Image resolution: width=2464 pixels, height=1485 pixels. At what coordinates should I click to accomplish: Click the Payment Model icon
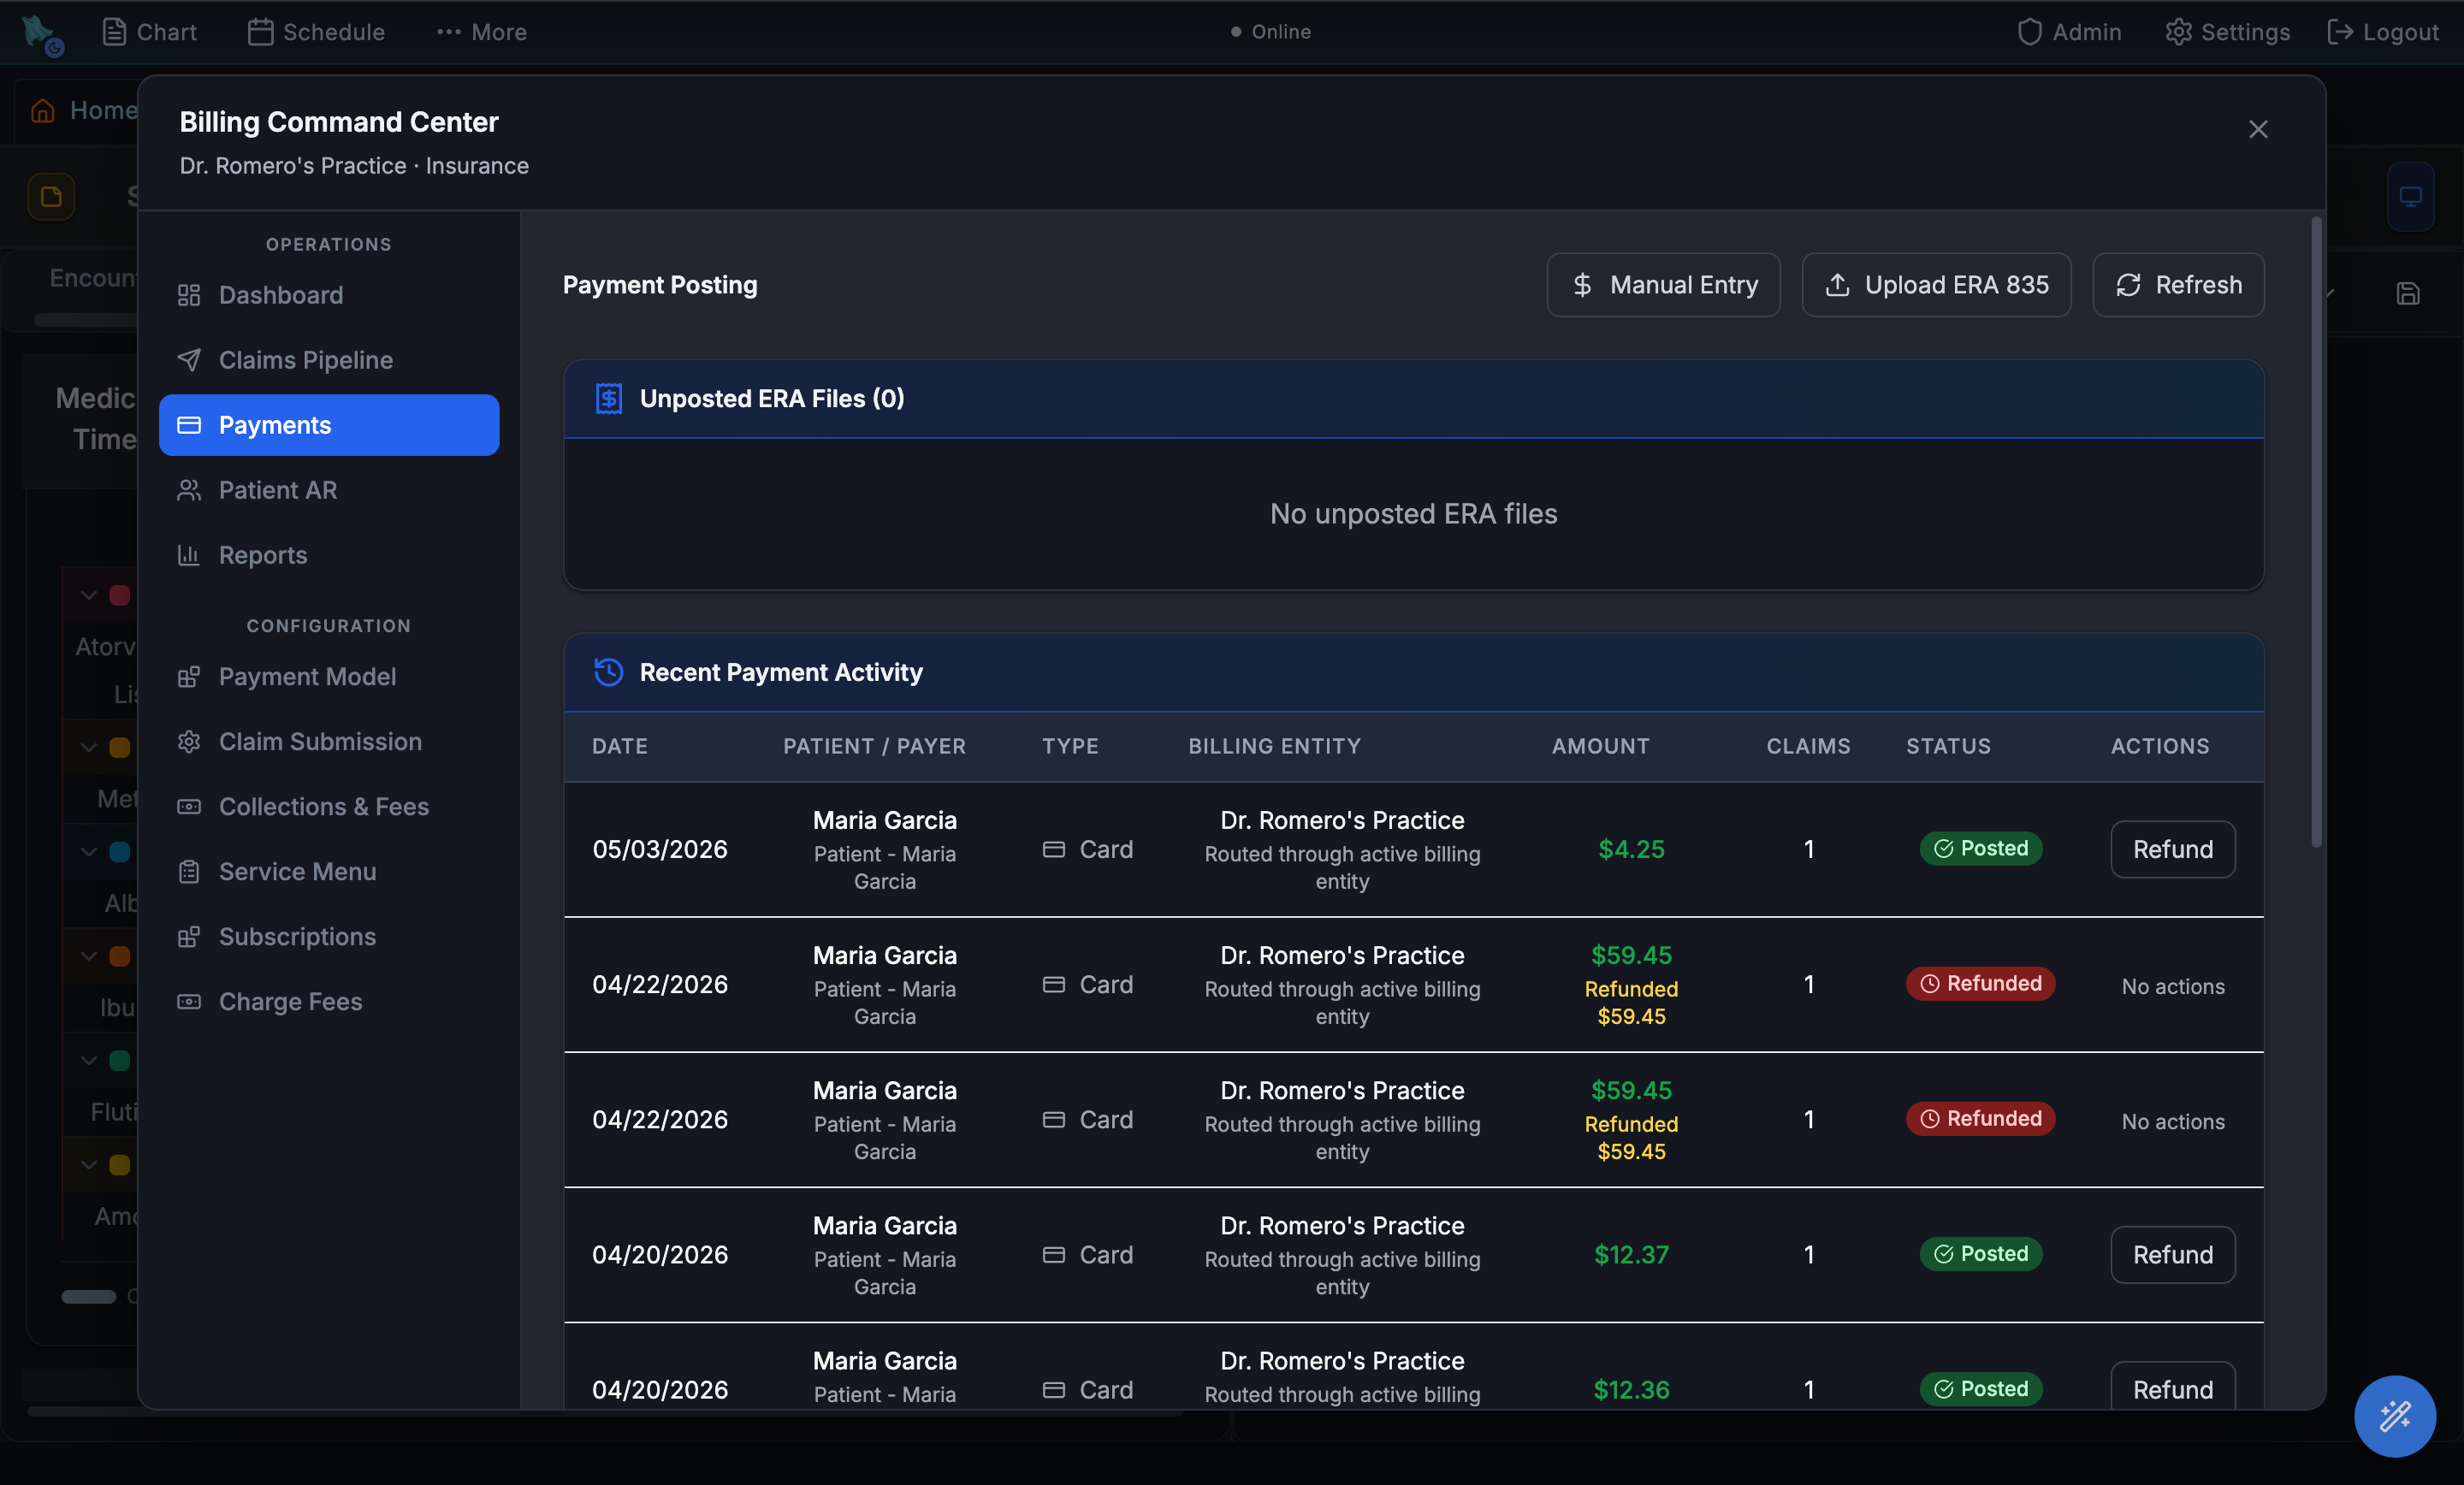click(189, 677)
